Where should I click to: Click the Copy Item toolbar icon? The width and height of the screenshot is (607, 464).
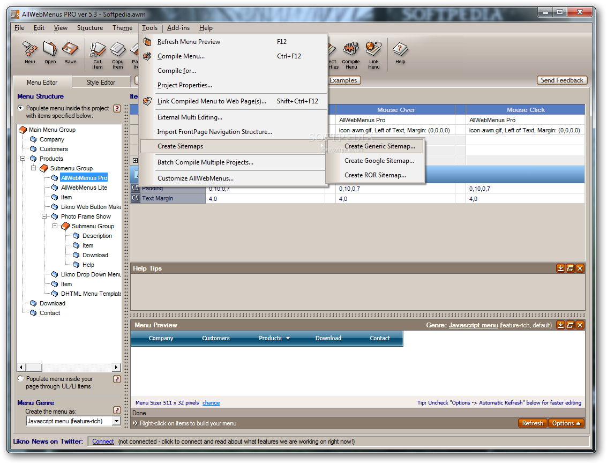click(118, 55)
